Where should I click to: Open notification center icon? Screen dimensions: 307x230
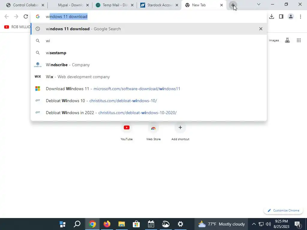pos(297,224)
